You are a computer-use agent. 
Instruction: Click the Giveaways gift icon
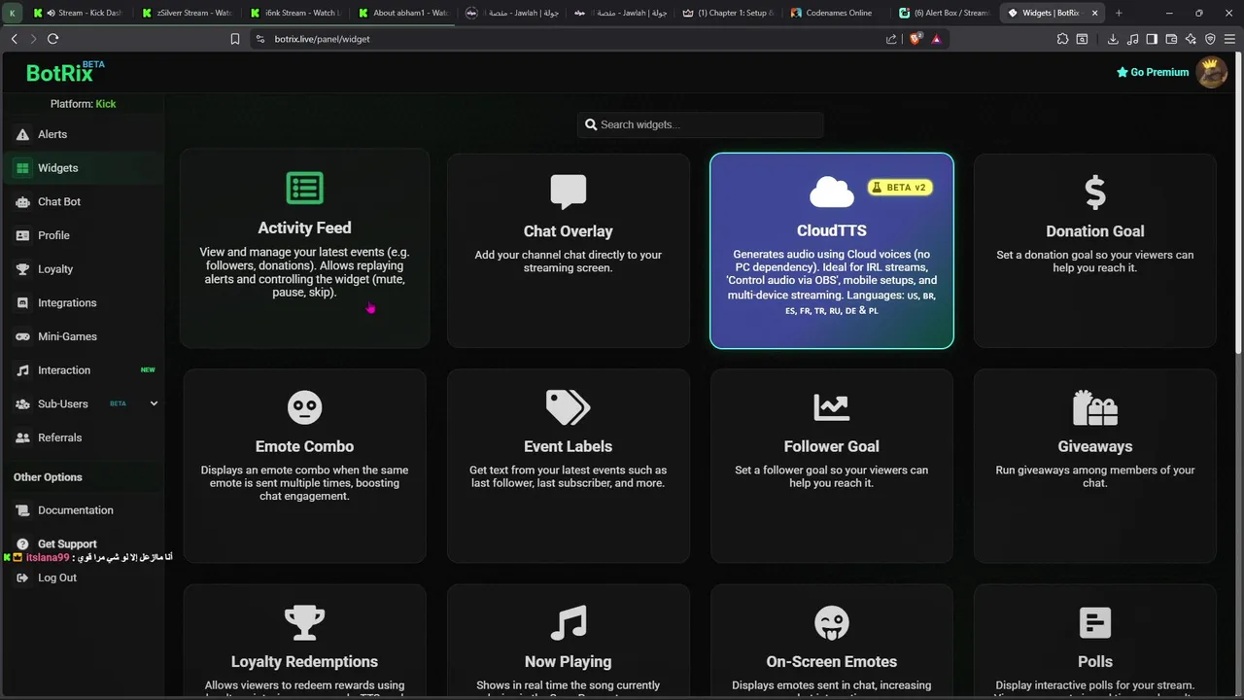pos(1095,407)
